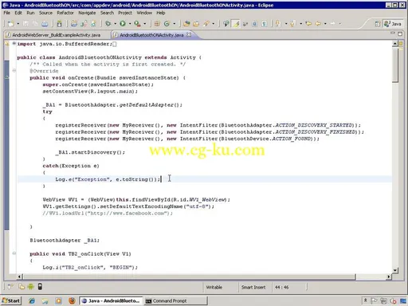Image resolution: width=408 pixels, height=306 pixels.
Task: Open the Navigate menu
Action: 87,13
